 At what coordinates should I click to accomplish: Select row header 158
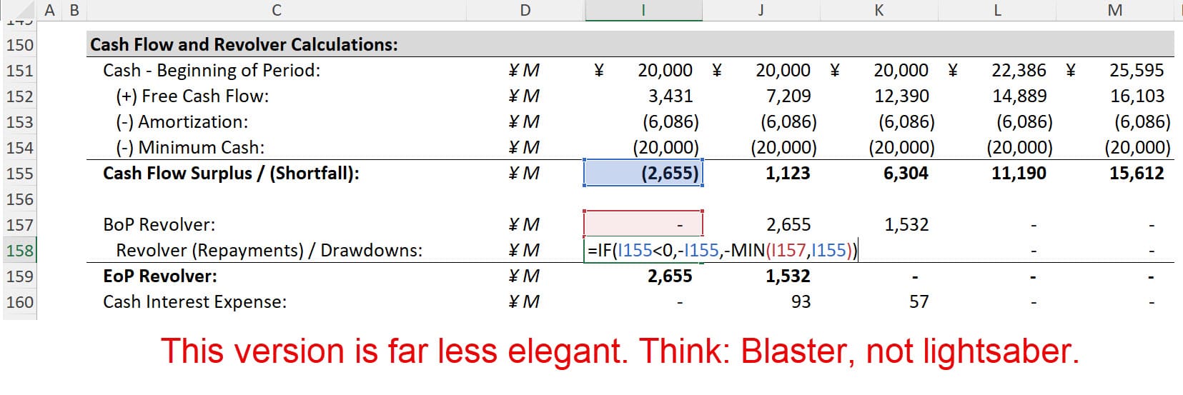[19, 251]
